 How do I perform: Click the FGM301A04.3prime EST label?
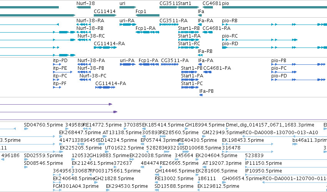(x=76, y=186)
